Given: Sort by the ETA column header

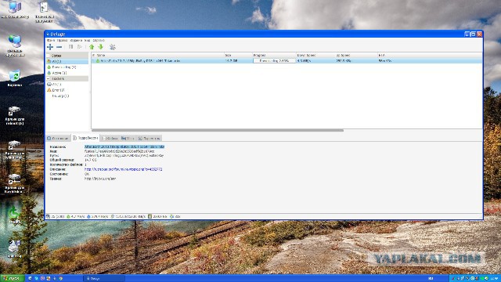Looking at the screenshot, I should [430, 56].
